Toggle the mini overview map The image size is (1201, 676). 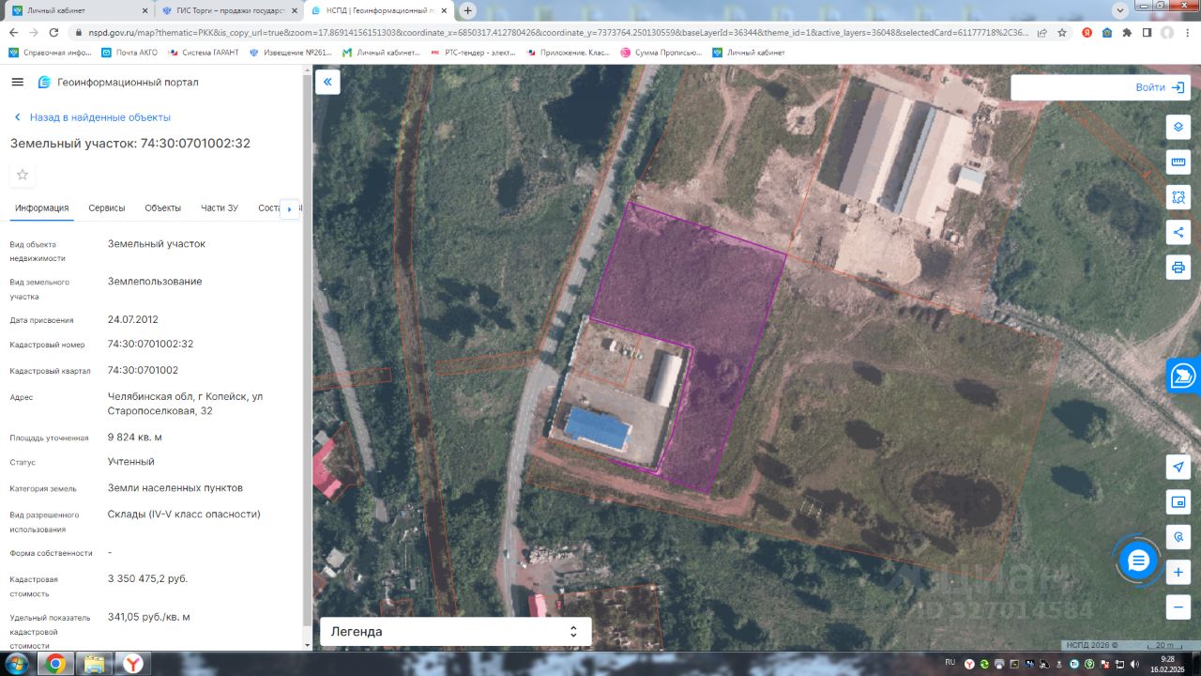(x=1178, y=502)
